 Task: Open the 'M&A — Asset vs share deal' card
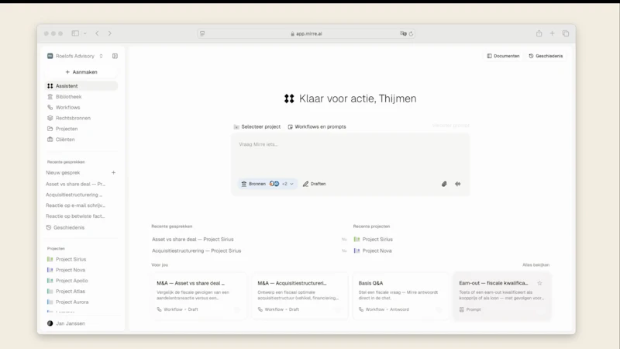coord(199,296)
